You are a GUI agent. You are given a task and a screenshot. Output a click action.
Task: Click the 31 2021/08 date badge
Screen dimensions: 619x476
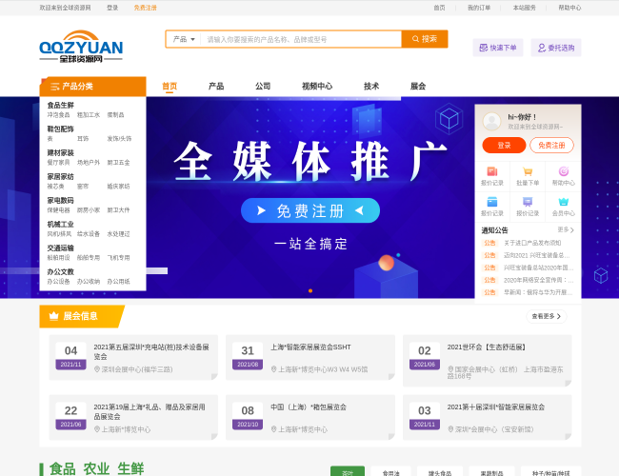click(248, 356)
